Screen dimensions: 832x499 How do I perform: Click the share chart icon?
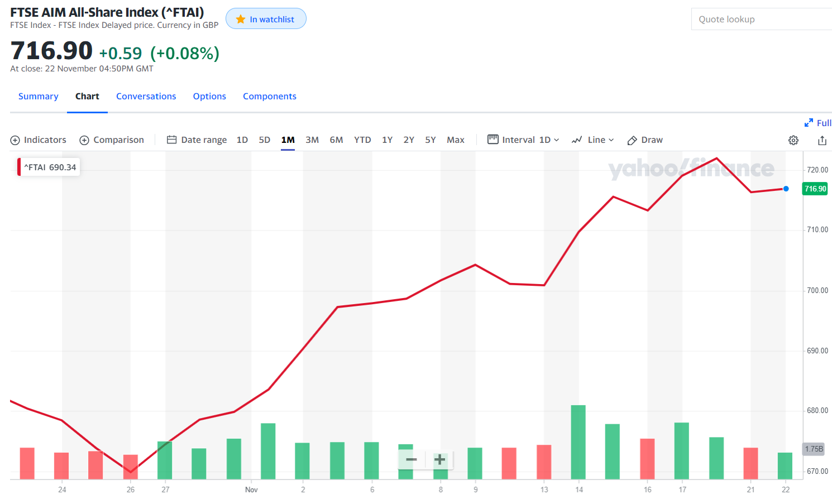pos(822,140)
